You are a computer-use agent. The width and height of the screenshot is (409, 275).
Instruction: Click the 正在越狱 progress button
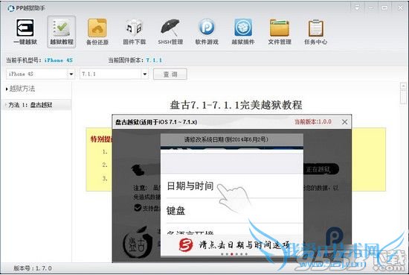coord(321,169)
